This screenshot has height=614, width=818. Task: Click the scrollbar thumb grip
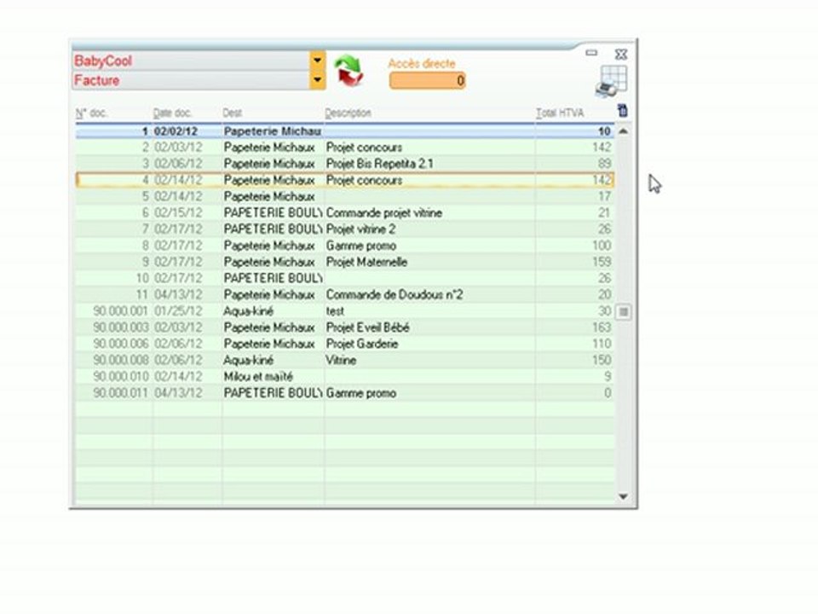[623, 312]
